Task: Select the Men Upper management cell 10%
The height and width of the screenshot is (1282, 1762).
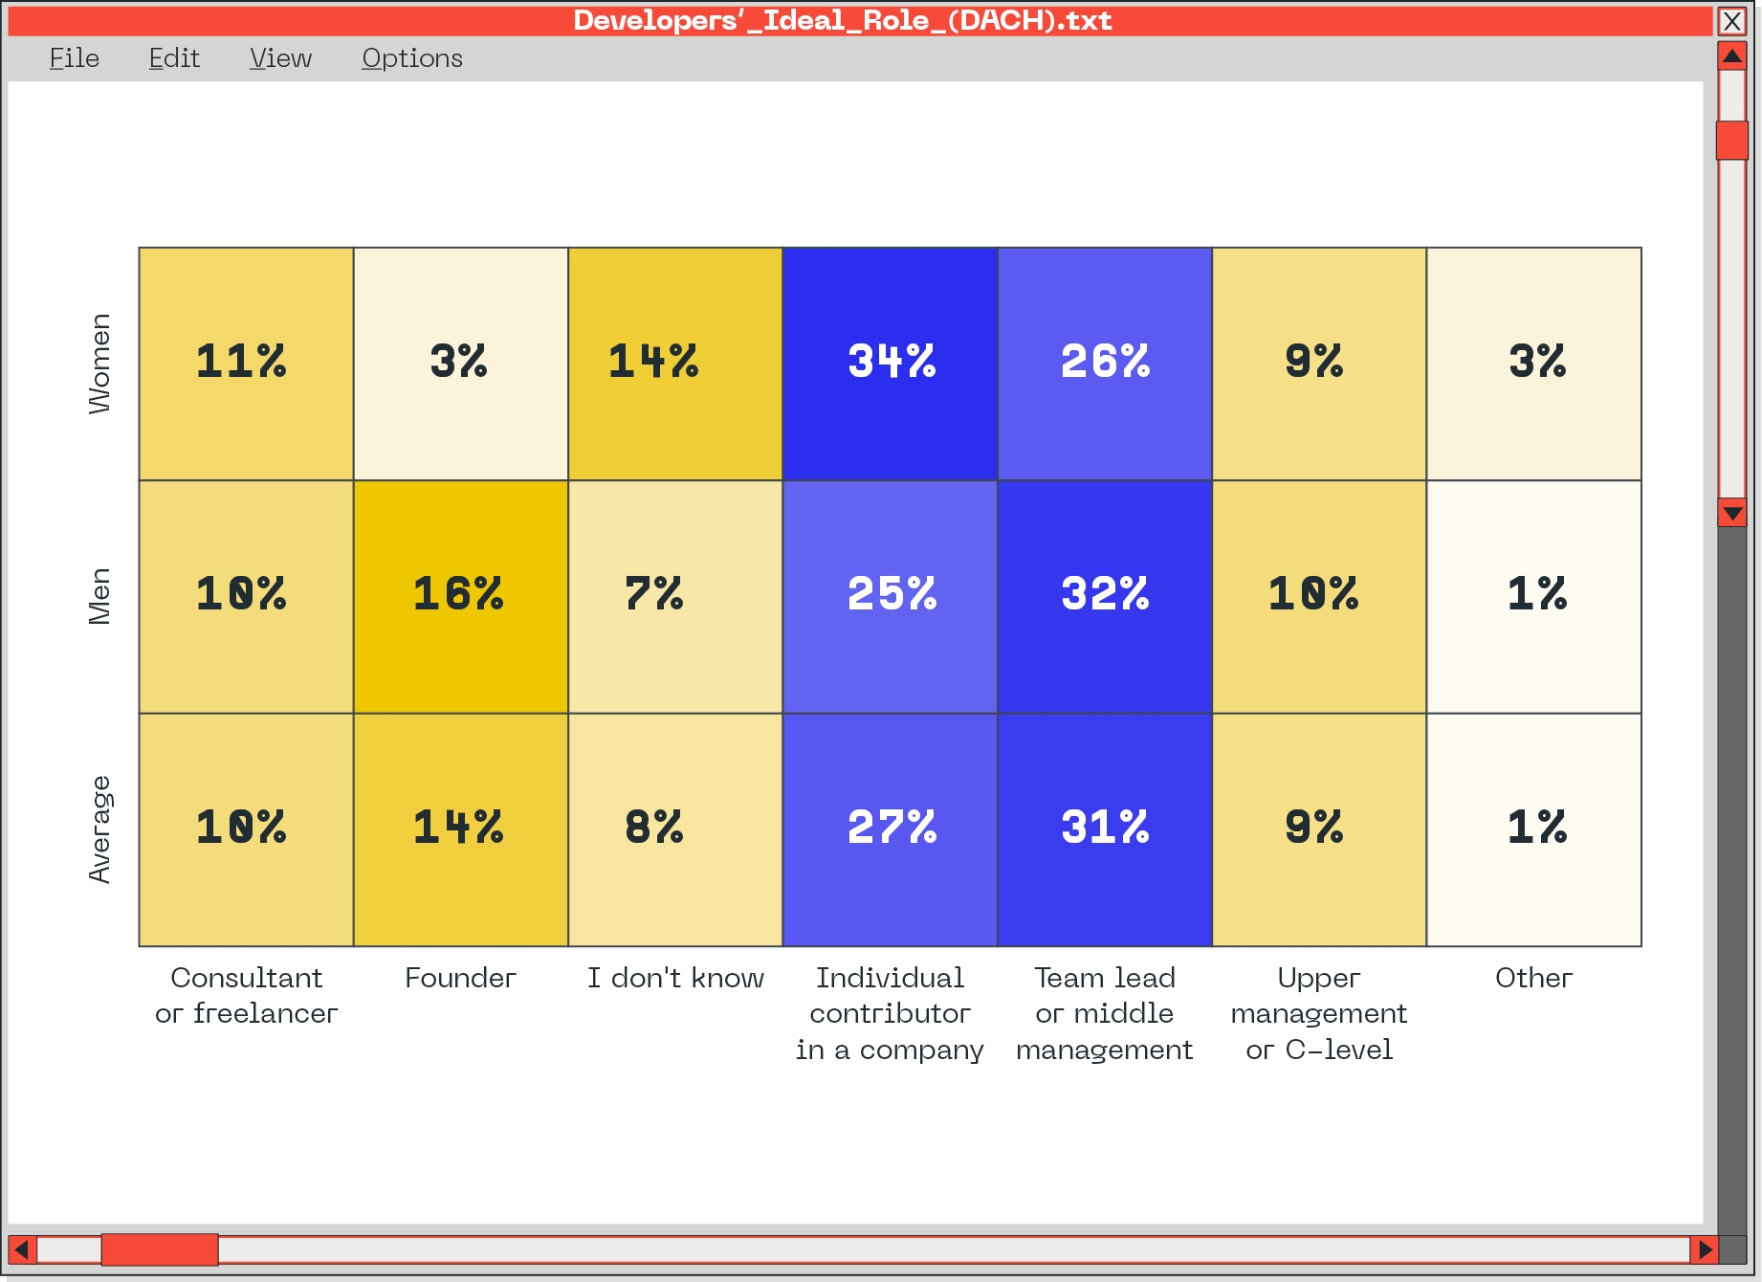Action: [1319, 597]
